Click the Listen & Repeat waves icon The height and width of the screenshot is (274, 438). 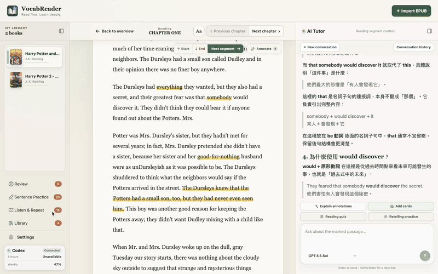coord(11,210)
